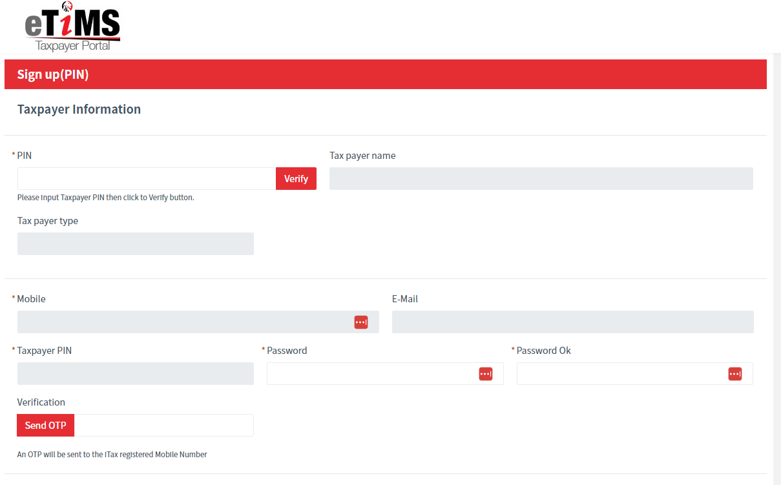Screen dimensions: 781x485
Task: Click the Password Ok label
Action: coord(544,351)
